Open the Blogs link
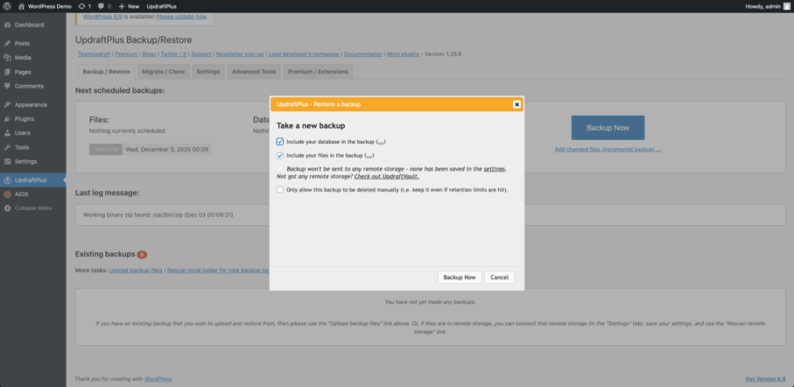Screen dimensions: 794x387 pos(149,54)
